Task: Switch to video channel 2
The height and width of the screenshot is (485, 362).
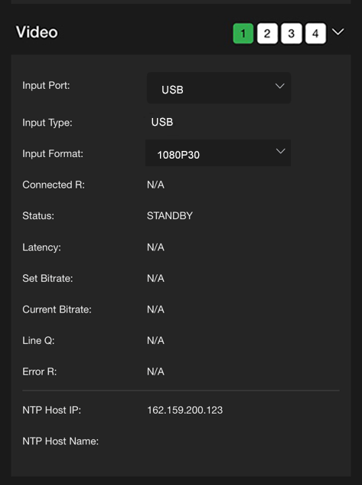Action: click(267, 33)
